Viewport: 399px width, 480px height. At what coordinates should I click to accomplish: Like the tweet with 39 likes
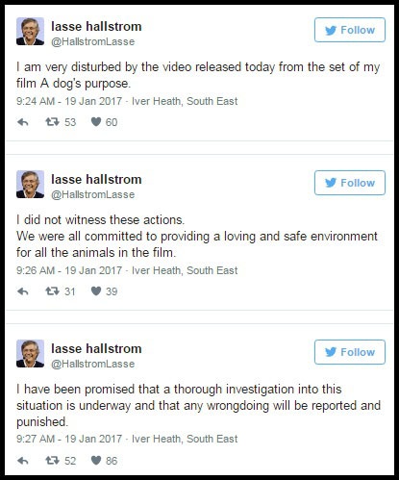click(96, 291)
